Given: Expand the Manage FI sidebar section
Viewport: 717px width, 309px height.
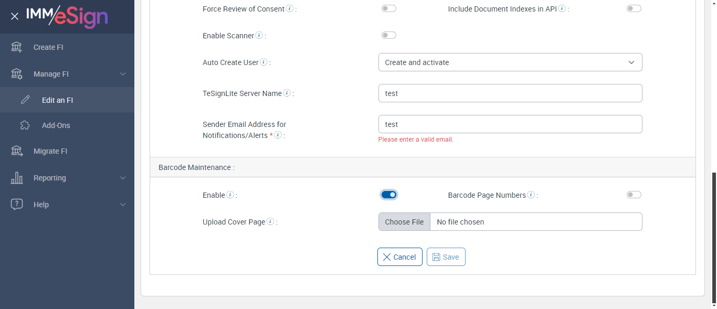Looking at the screenshot, I should point(67,74).
